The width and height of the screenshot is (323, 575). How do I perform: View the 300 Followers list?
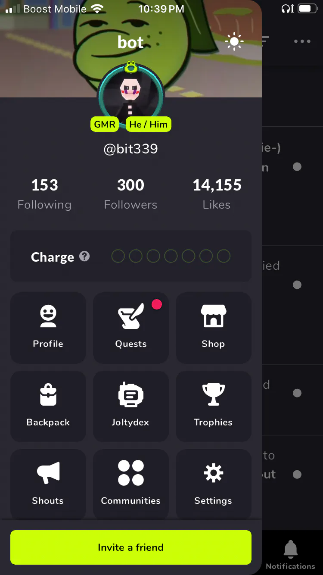tap(130, 194)
